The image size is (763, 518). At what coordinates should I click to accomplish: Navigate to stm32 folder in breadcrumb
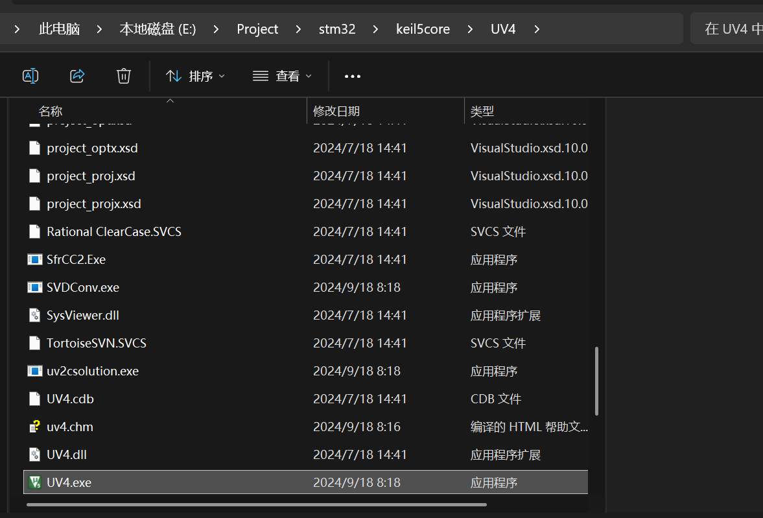pyautogui.click(x=337, y=29)
